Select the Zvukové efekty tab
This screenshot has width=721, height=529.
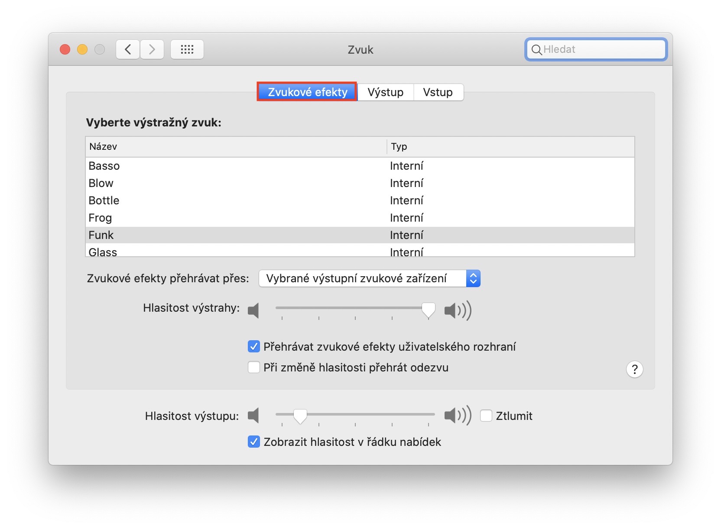pyautogui.click(x=307, y=92)
